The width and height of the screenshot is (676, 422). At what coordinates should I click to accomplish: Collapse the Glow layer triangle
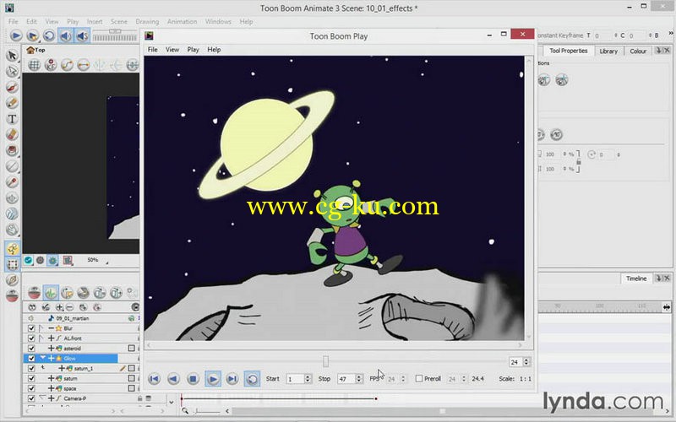point(43,358)
